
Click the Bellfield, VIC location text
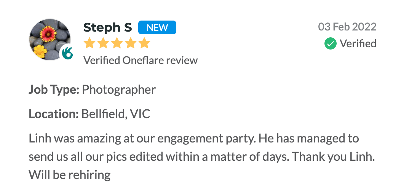[116, 114]
